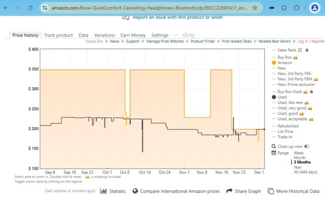Viewport: 325px width, 201px height.
Task: Open the Data tab
Action: pos(83,35)
